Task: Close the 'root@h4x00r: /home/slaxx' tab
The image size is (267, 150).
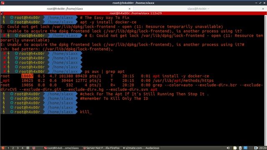Action: 130,9
